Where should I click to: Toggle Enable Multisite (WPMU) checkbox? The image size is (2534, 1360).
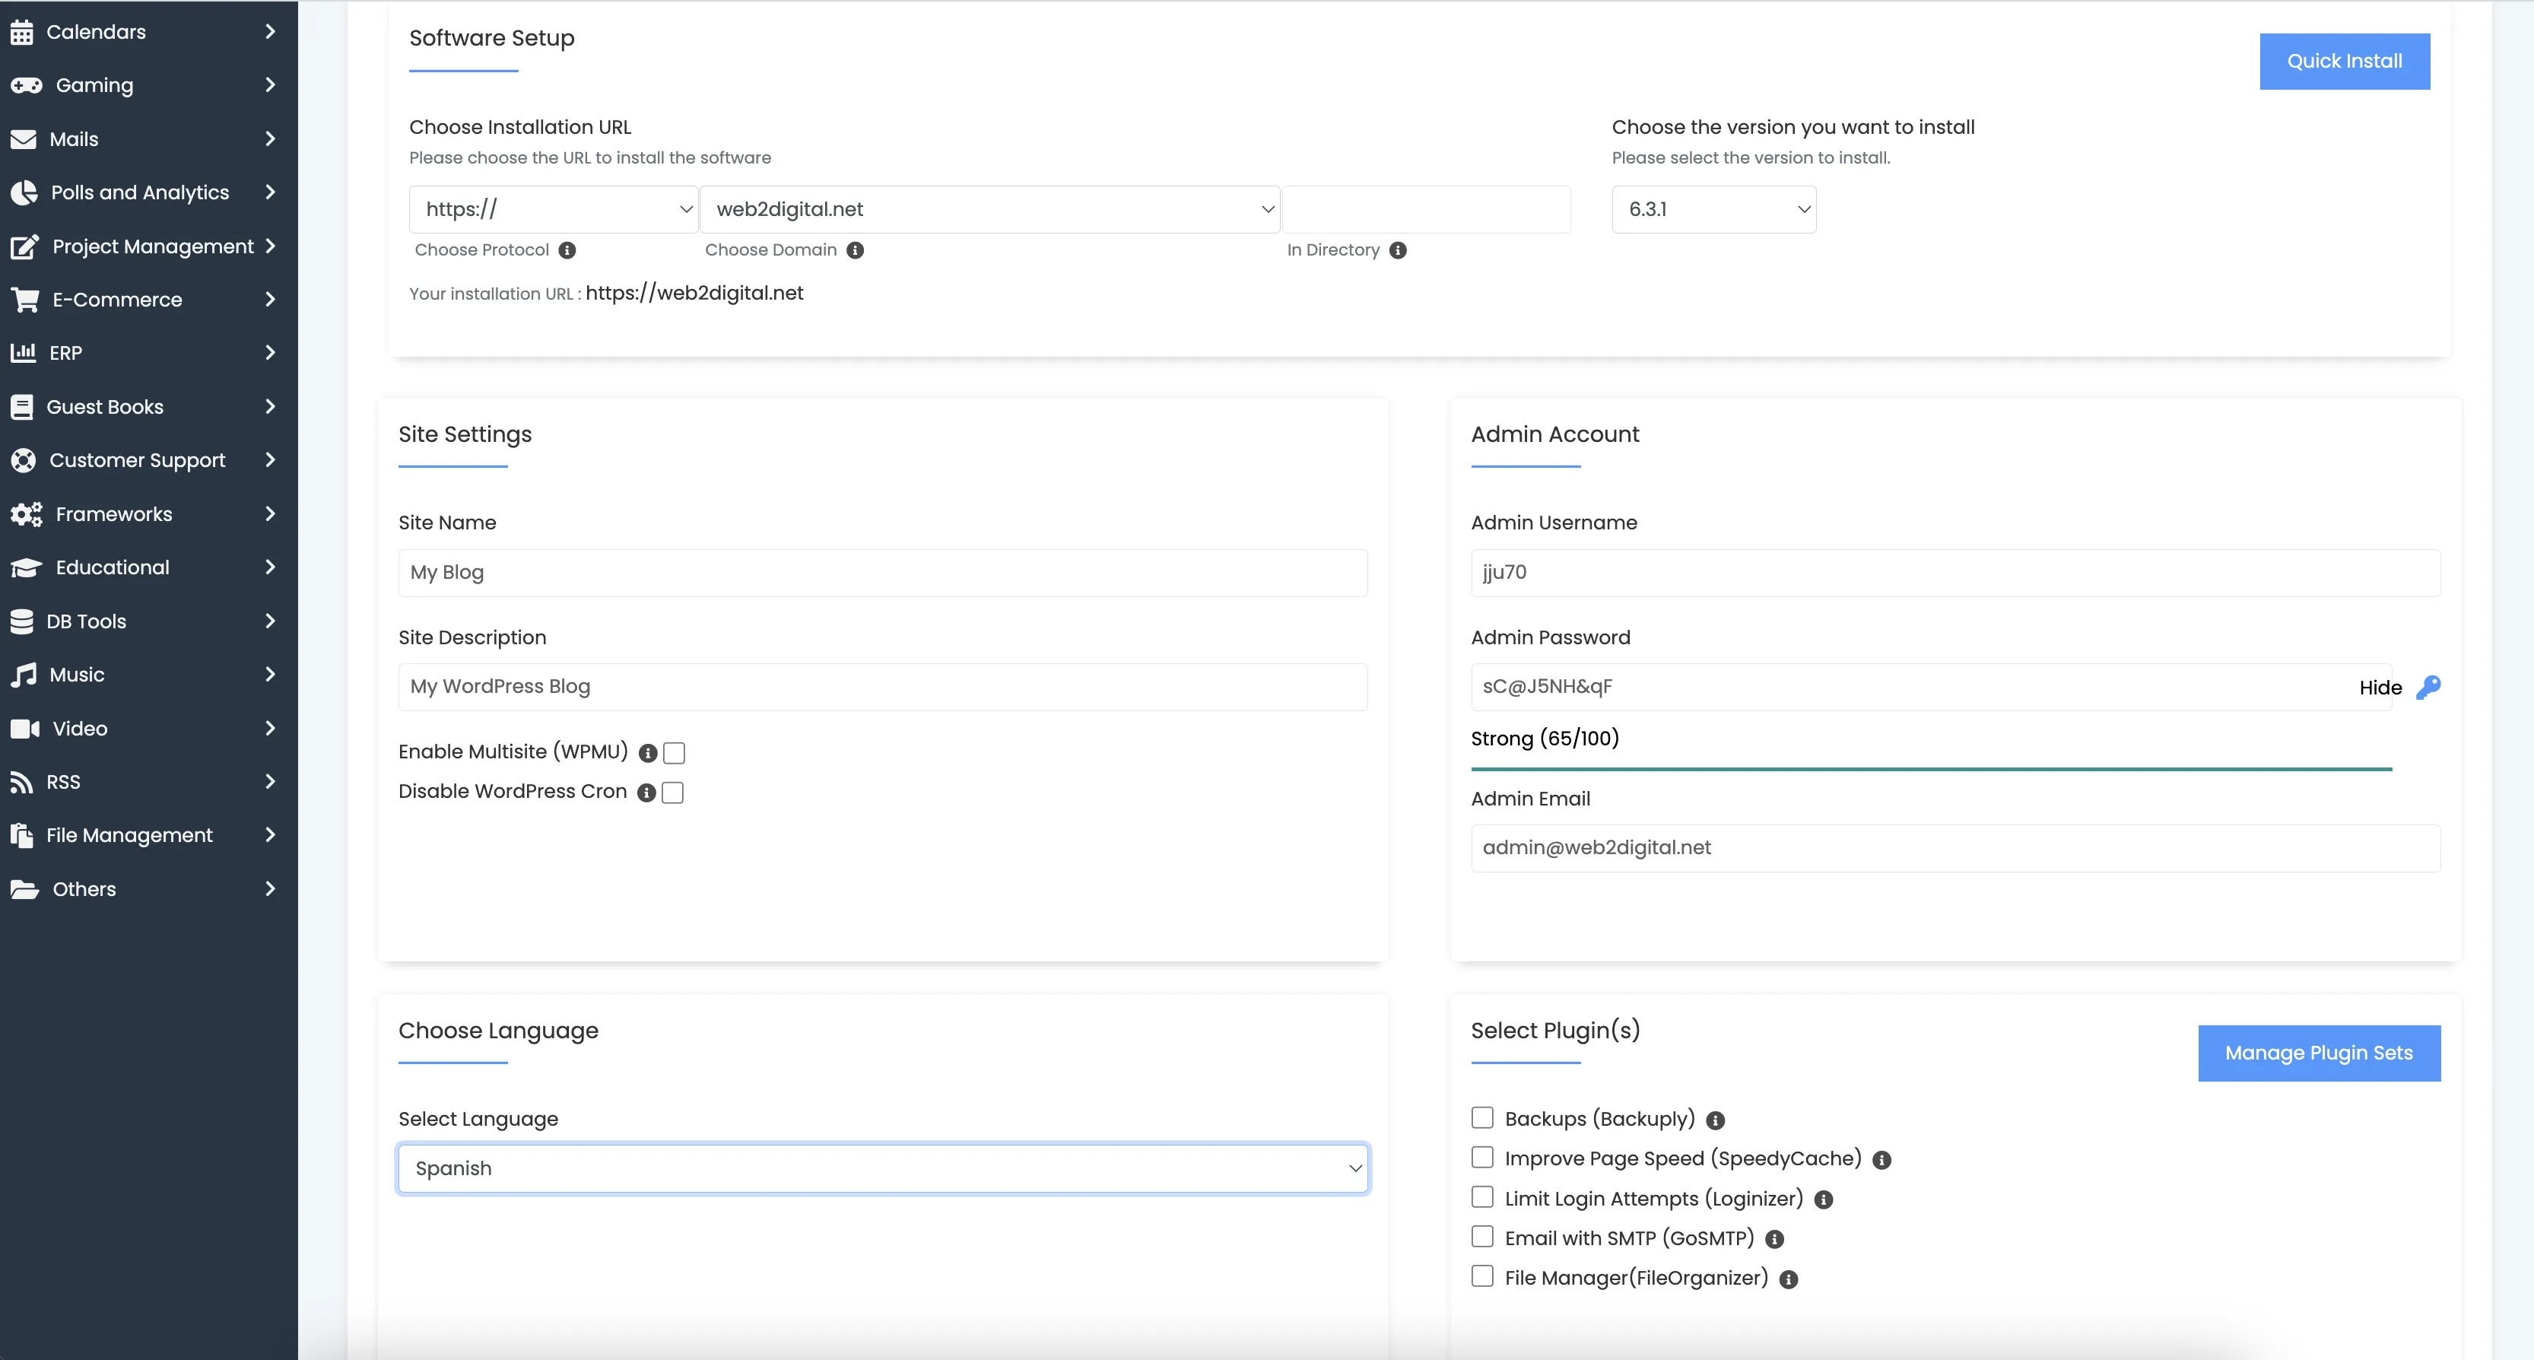(x=674, y=753)
